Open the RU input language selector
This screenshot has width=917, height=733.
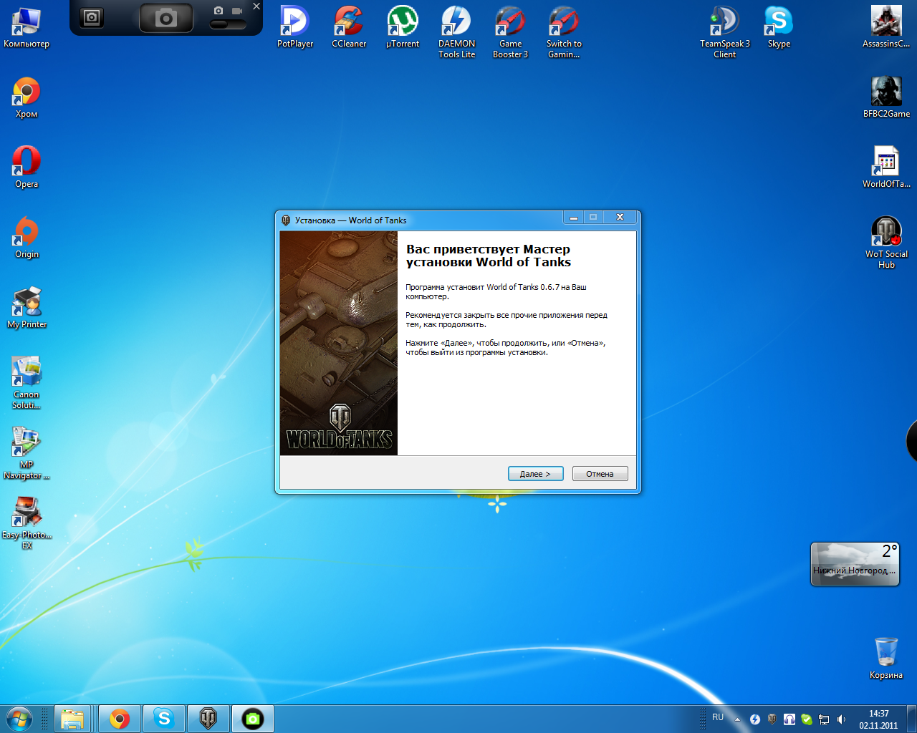coord(718,717)
